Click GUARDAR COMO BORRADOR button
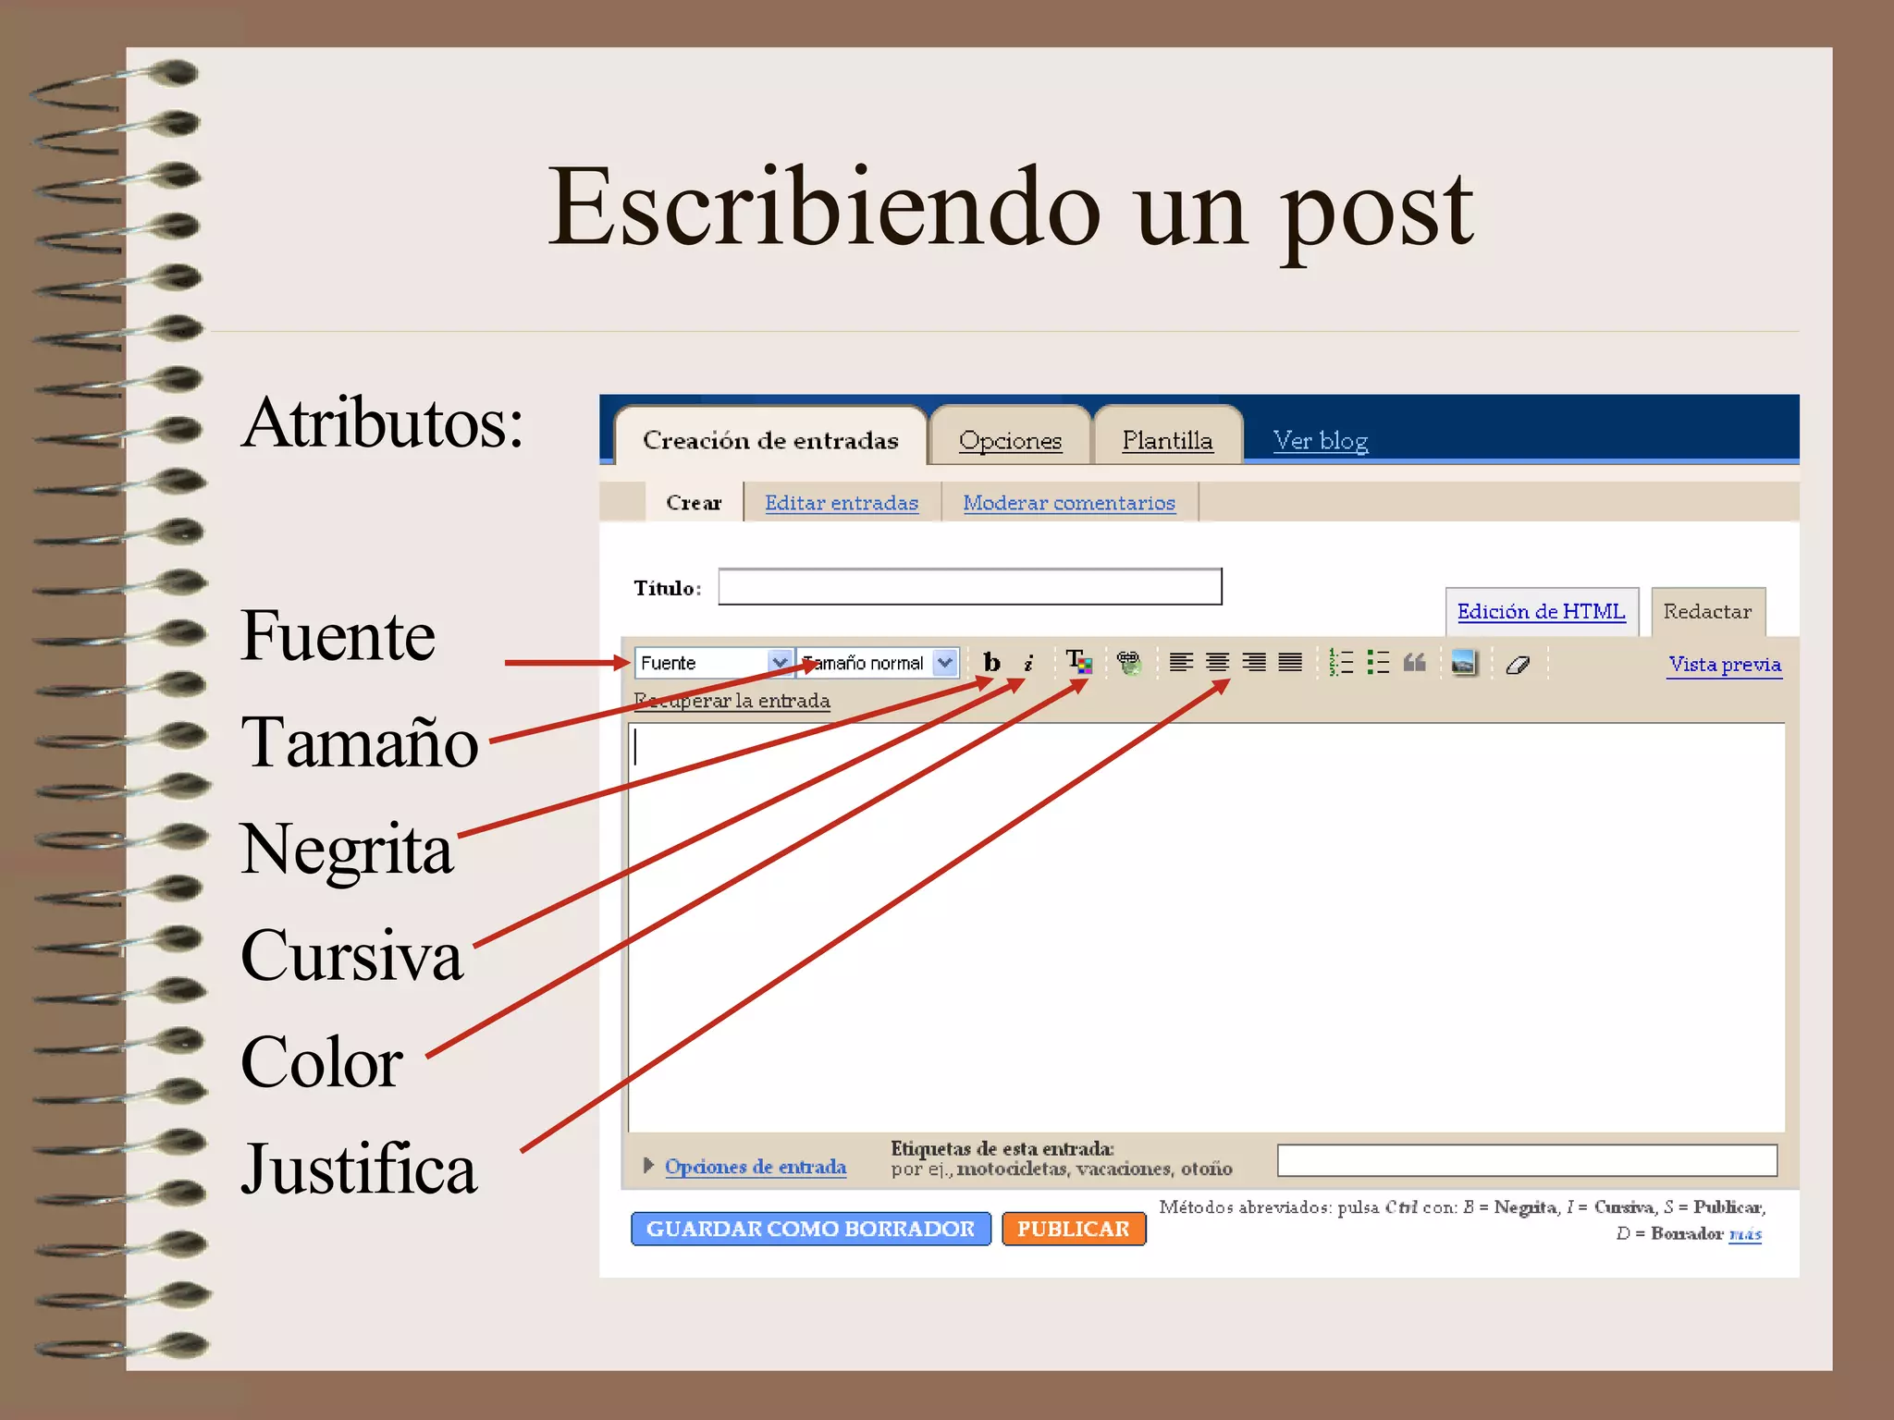 click(x=810, y=1229)
